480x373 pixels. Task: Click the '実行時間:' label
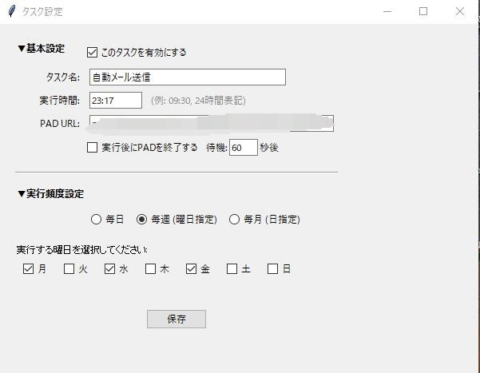(x=60, y=101)
